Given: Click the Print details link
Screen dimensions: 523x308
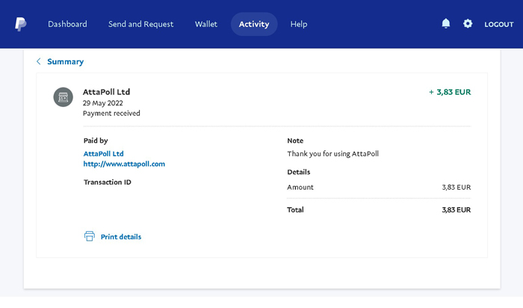Looking at the screenshot, I should (x=121, y=236).
